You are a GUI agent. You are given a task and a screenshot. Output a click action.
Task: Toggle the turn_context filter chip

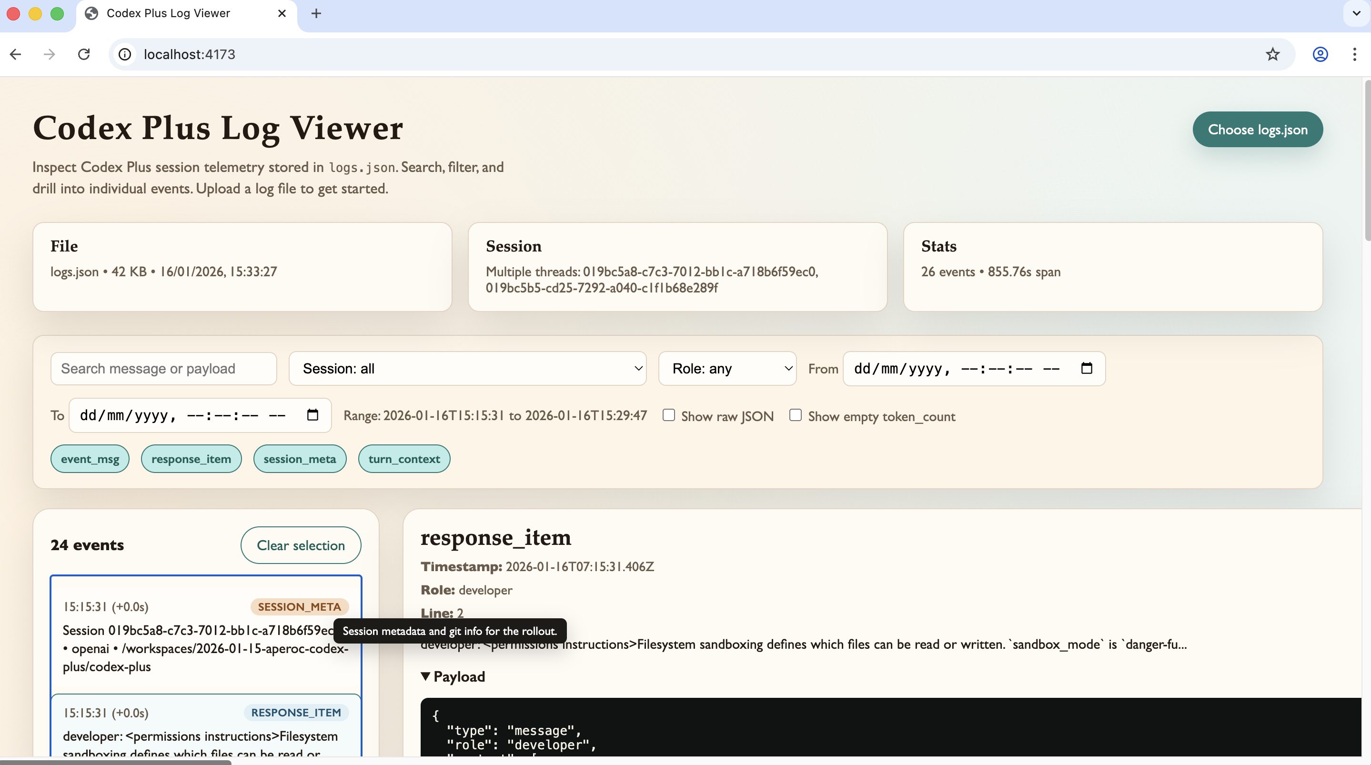(404, 459)
